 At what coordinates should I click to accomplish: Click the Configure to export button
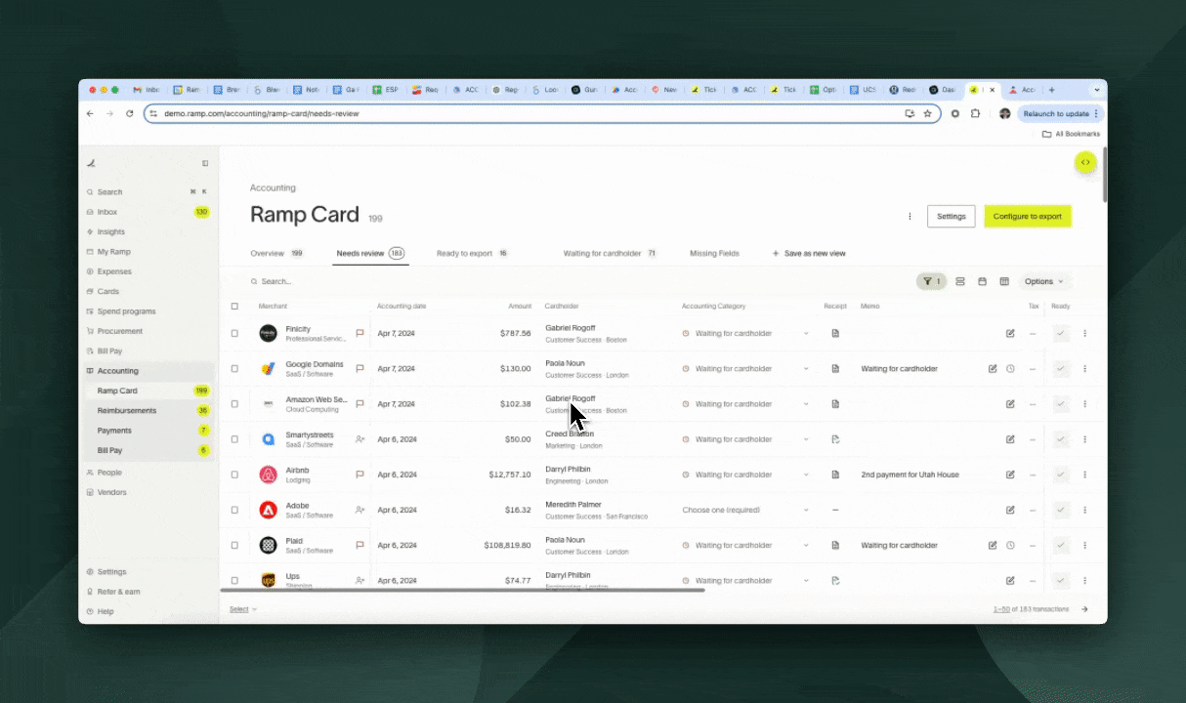1028,216
